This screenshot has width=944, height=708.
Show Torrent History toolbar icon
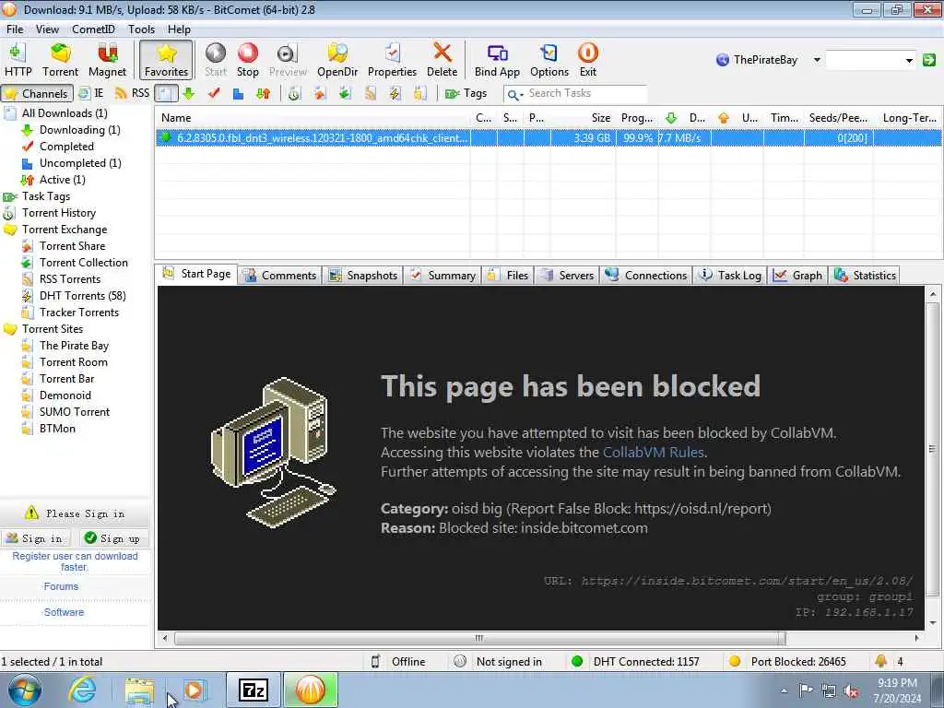point(294,93)
